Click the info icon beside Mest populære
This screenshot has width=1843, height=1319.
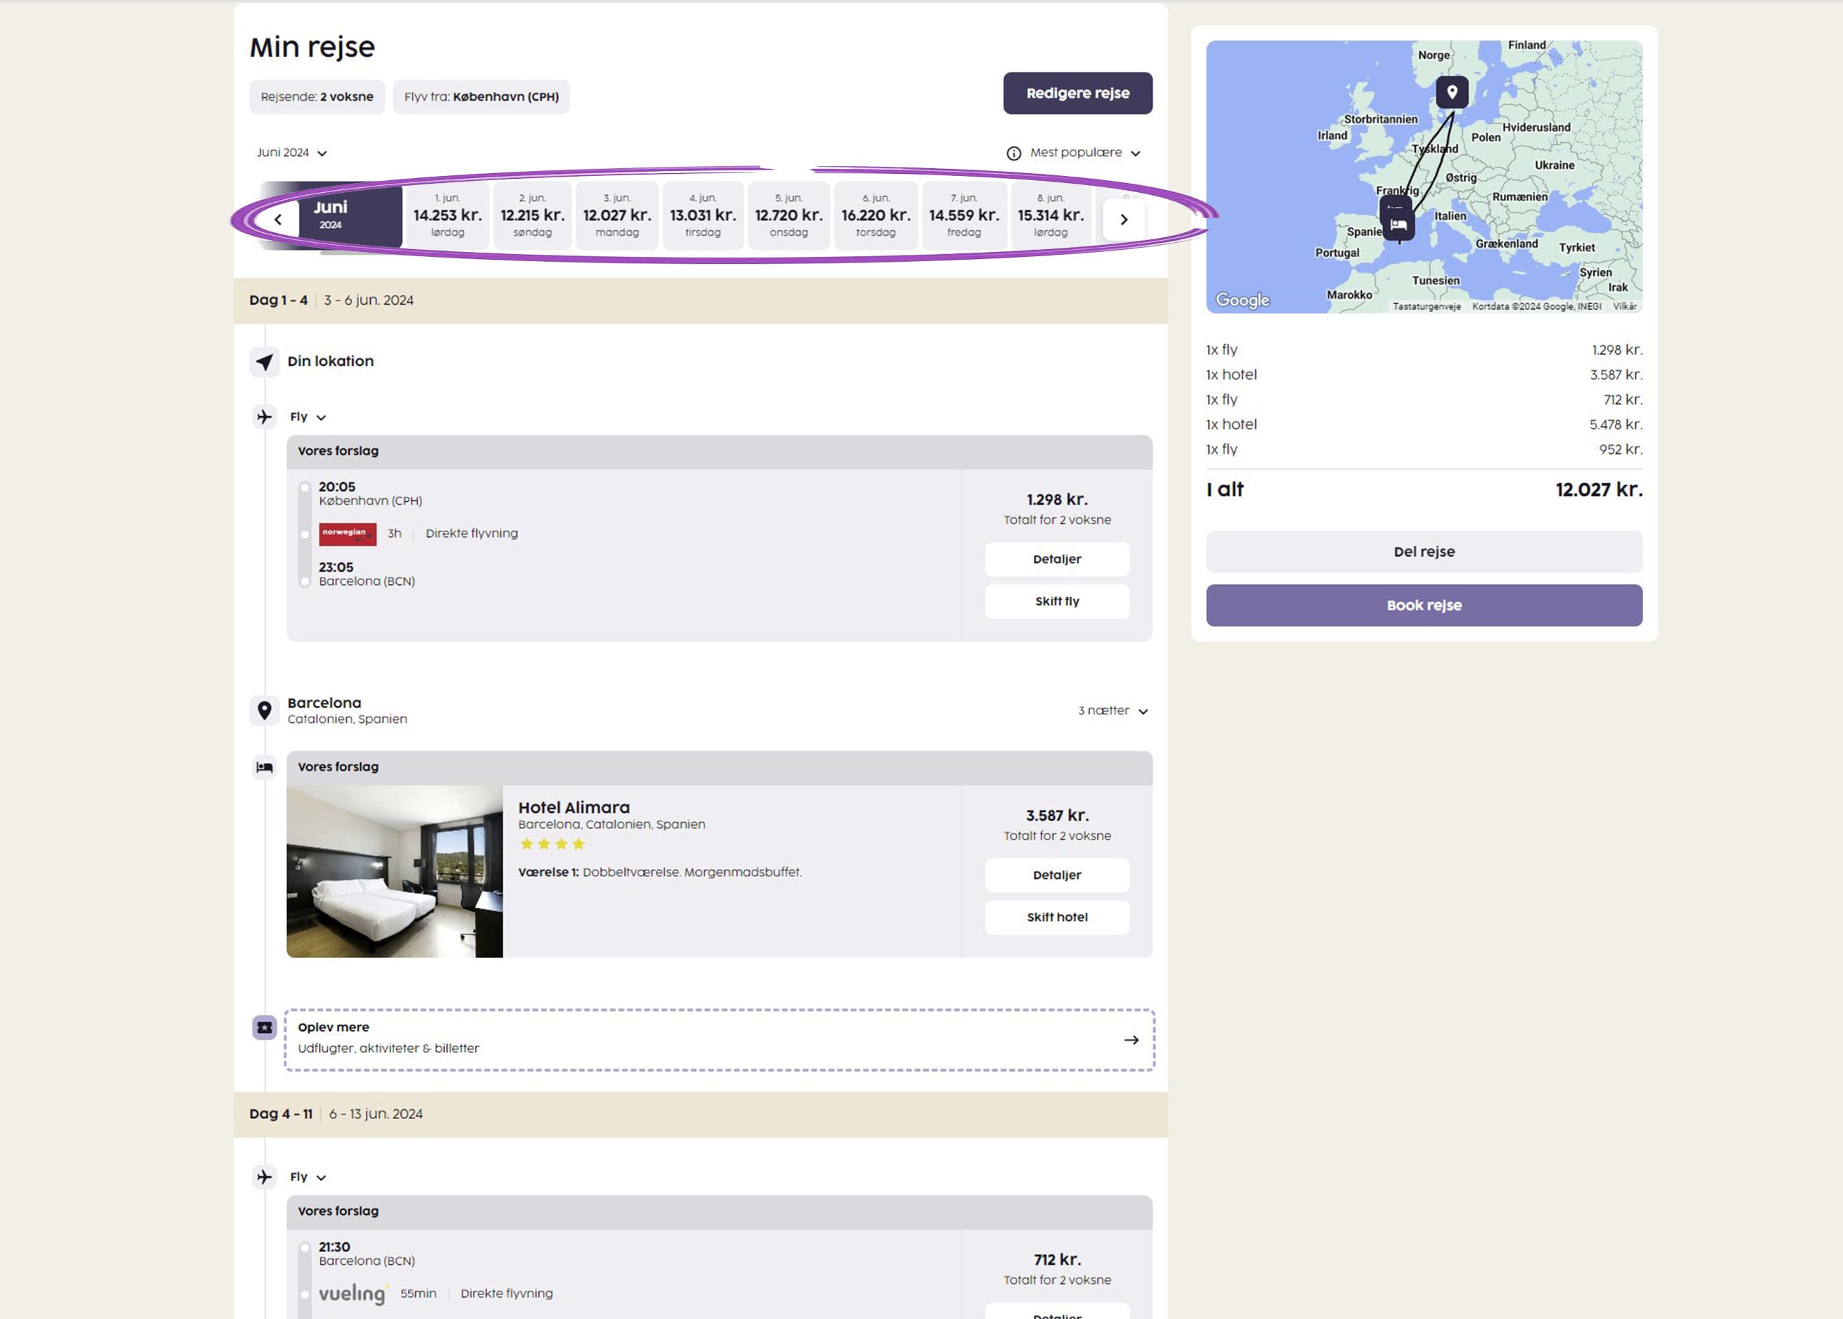point(1013,153)
